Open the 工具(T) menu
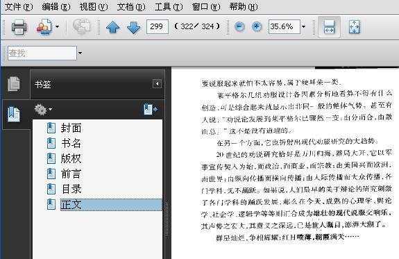 pyautogui.click(x=169, y=7)
